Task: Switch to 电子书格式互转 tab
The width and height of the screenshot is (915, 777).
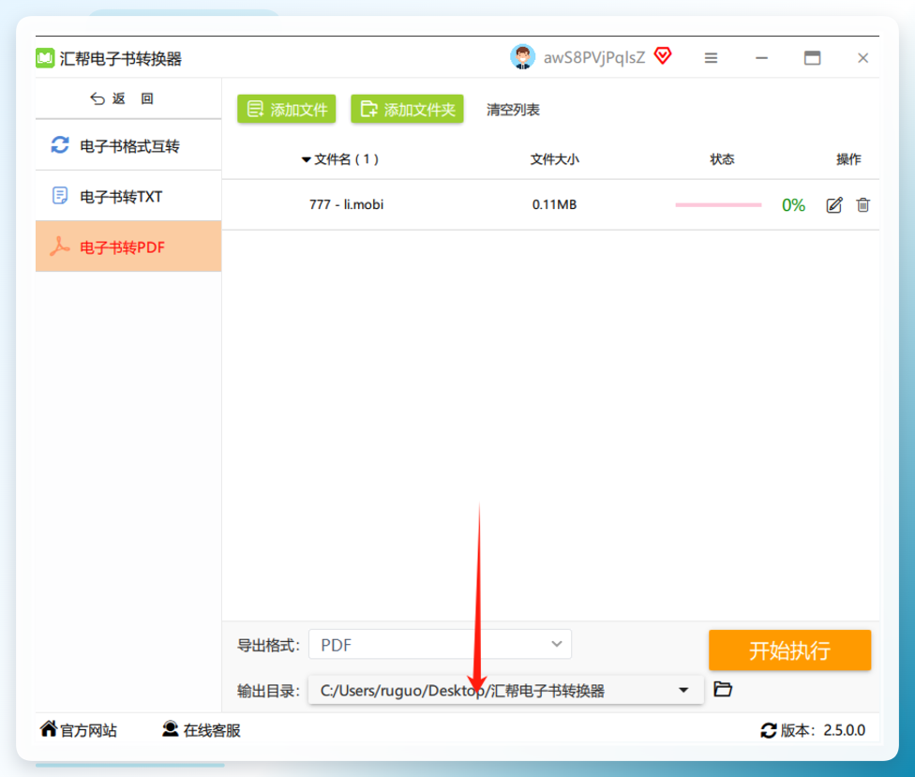Action: [128, 146]
